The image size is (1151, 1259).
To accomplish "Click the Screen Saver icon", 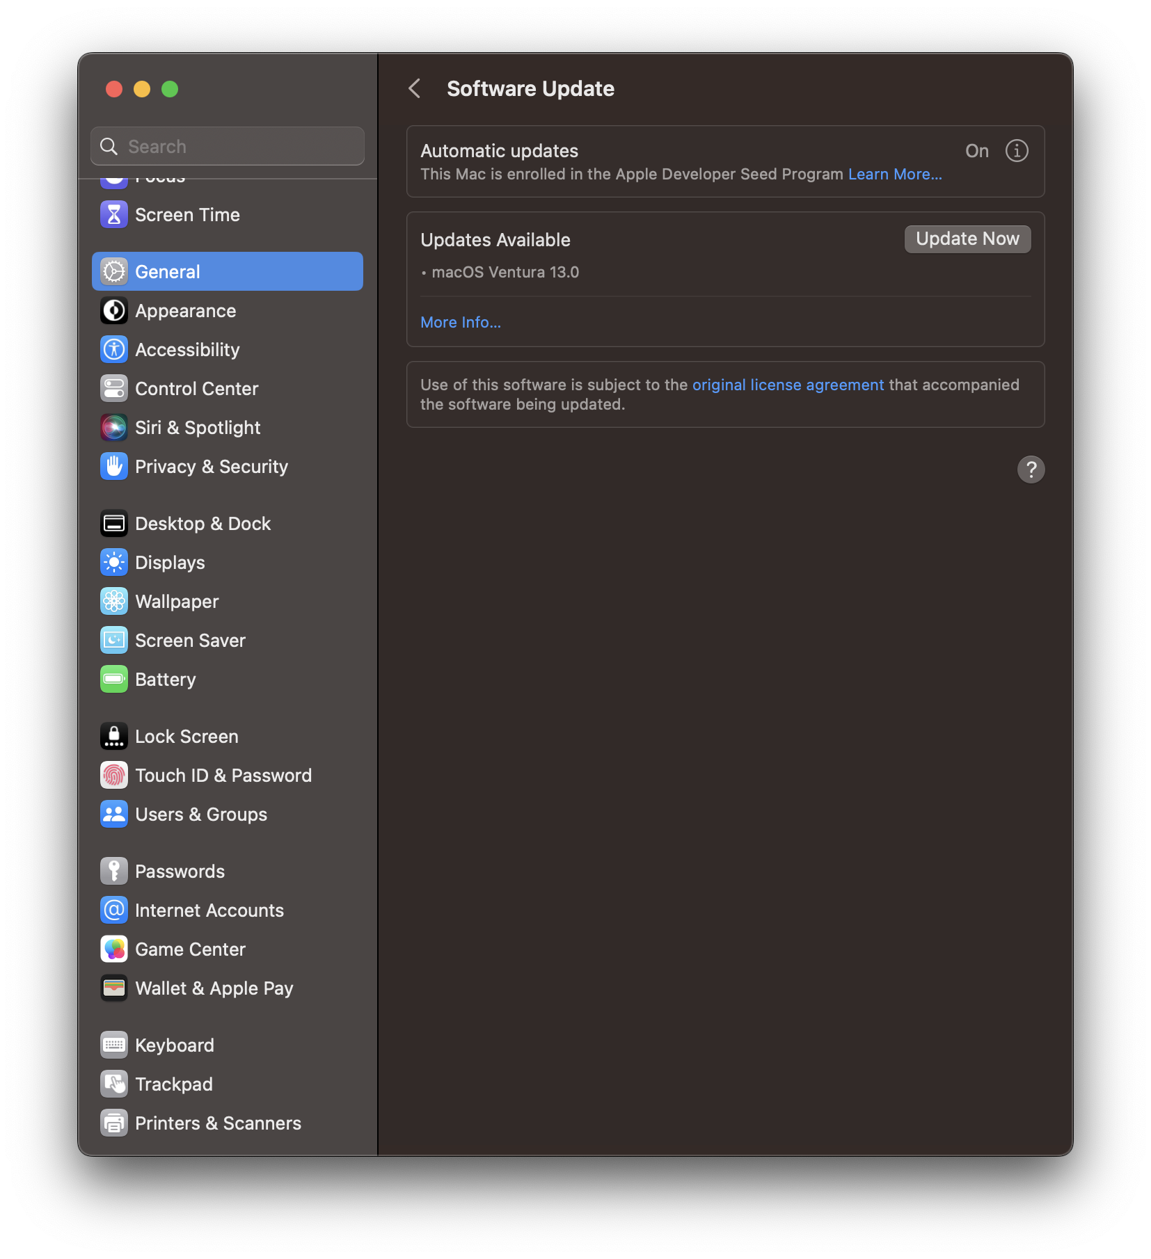I will (114, 641).
